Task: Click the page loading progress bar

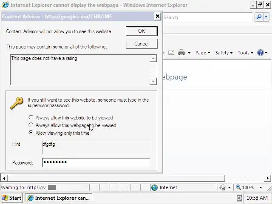Action: pyautogui.click(x=68, y=187)
